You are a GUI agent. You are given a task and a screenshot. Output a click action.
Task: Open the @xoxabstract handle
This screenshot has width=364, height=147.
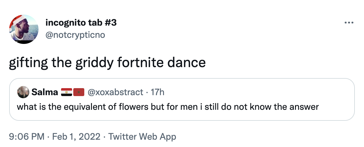(x=115, y=92)
